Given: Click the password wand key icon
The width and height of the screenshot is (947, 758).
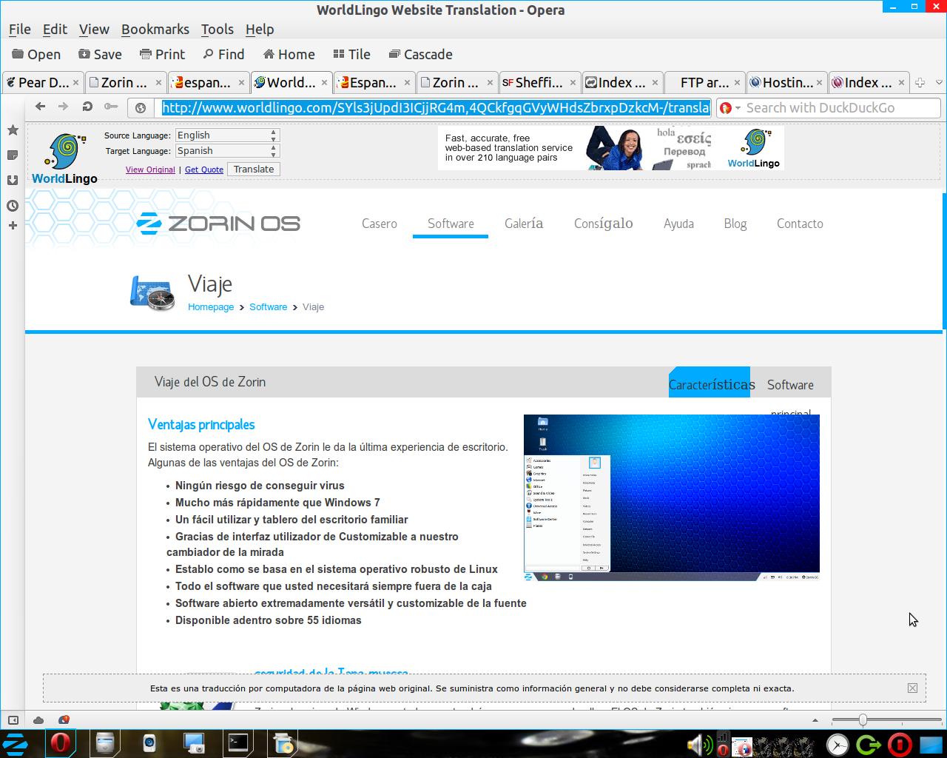Looking at the screenshot, I should [x=111, y=107].
